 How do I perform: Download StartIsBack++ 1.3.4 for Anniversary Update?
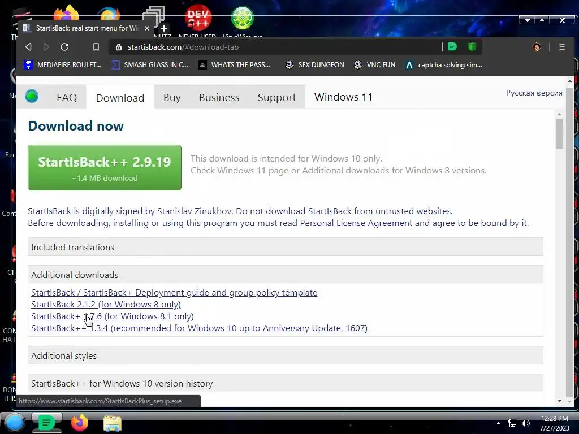tap(200, 328)
